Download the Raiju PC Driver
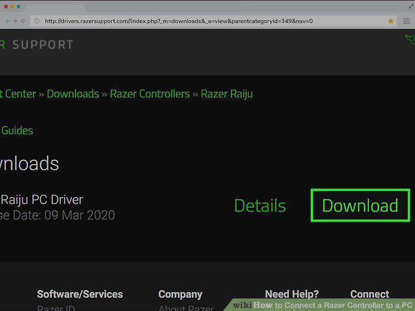This screenshot has width=415, height=311. pos(360,205)
